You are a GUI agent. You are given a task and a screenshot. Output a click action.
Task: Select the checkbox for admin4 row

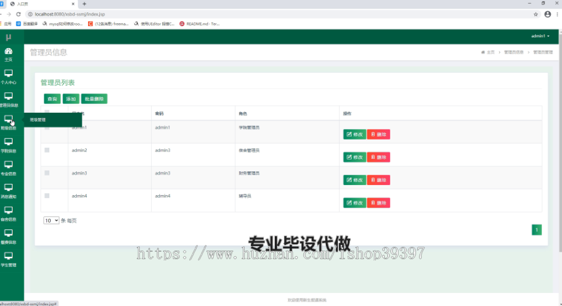47,196
